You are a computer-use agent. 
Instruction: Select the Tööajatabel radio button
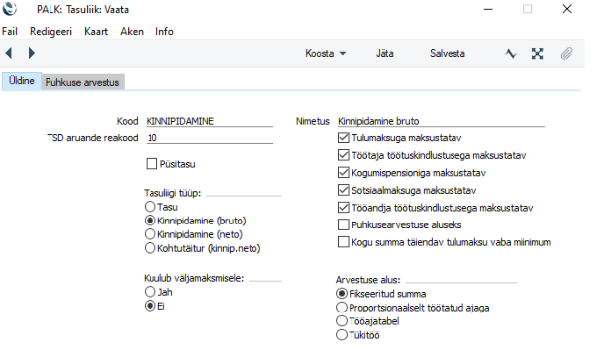(342, 321)
